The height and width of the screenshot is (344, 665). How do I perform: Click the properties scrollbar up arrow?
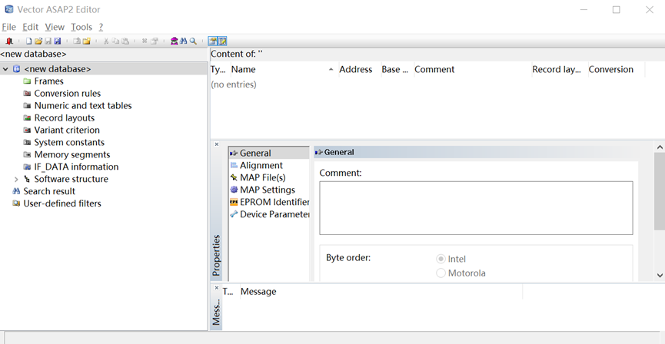(660, 147)
